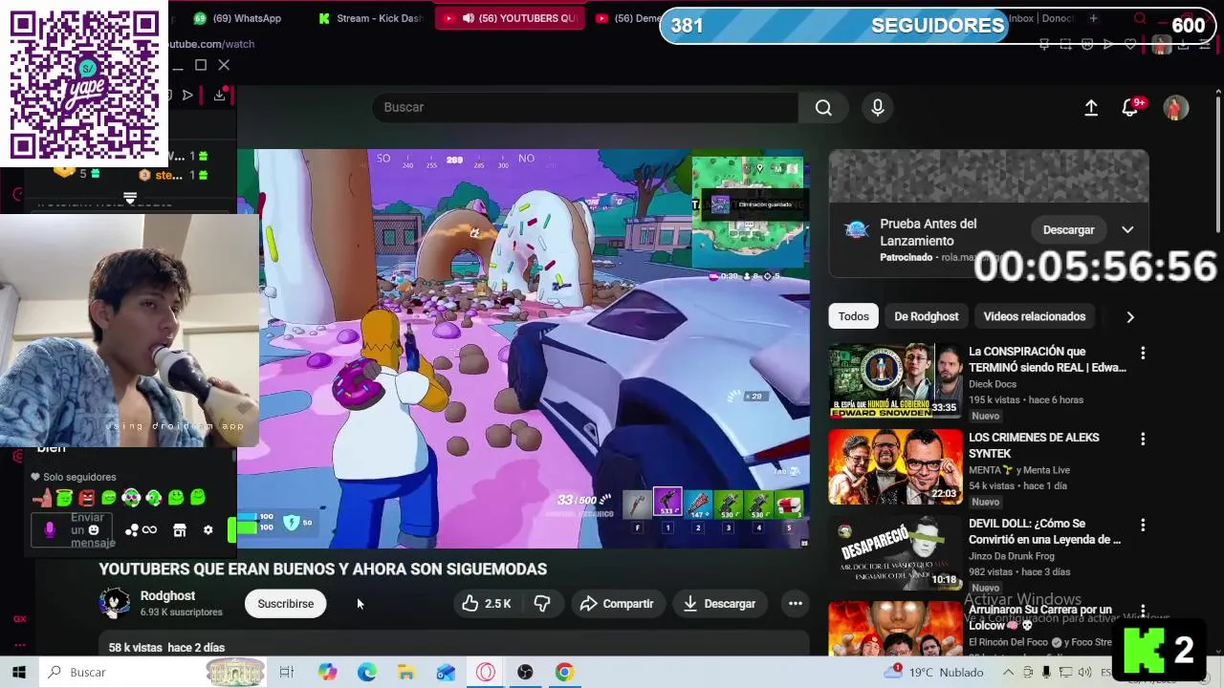Open Google Chrome from the taskbar

(x=564, y=673)
